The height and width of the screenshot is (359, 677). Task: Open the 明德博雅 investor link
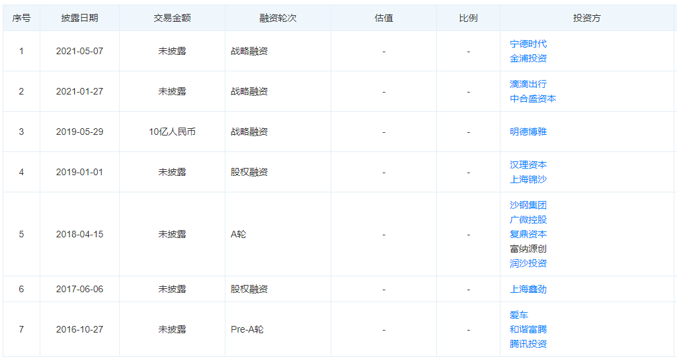[528, 132]
